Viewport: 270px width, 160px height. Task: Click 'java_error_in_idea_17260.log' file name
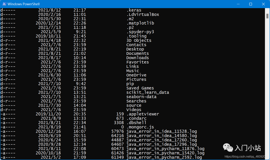coord(161,140)
